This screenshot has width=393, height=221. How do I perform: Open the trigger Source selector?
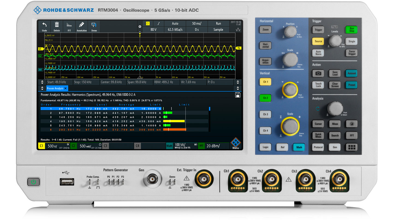(x=318, y=41)
